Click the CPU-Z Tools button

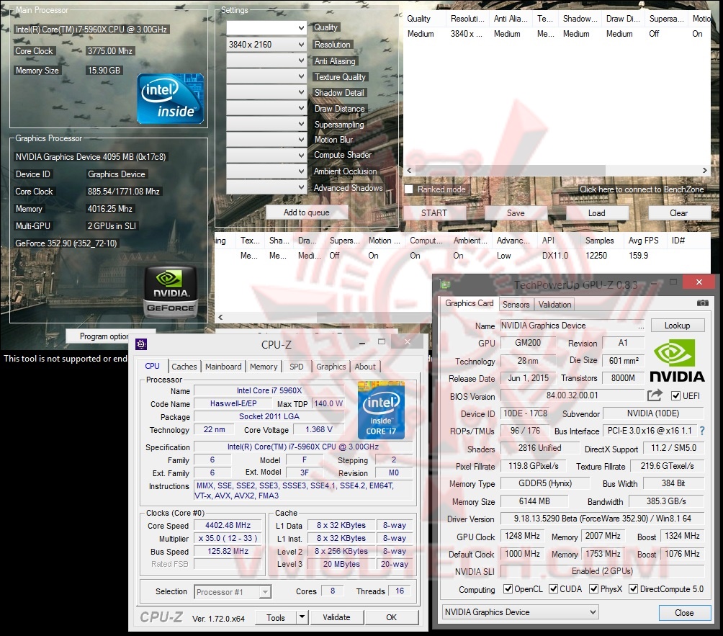pyautogui.click(x=276, y=617)
